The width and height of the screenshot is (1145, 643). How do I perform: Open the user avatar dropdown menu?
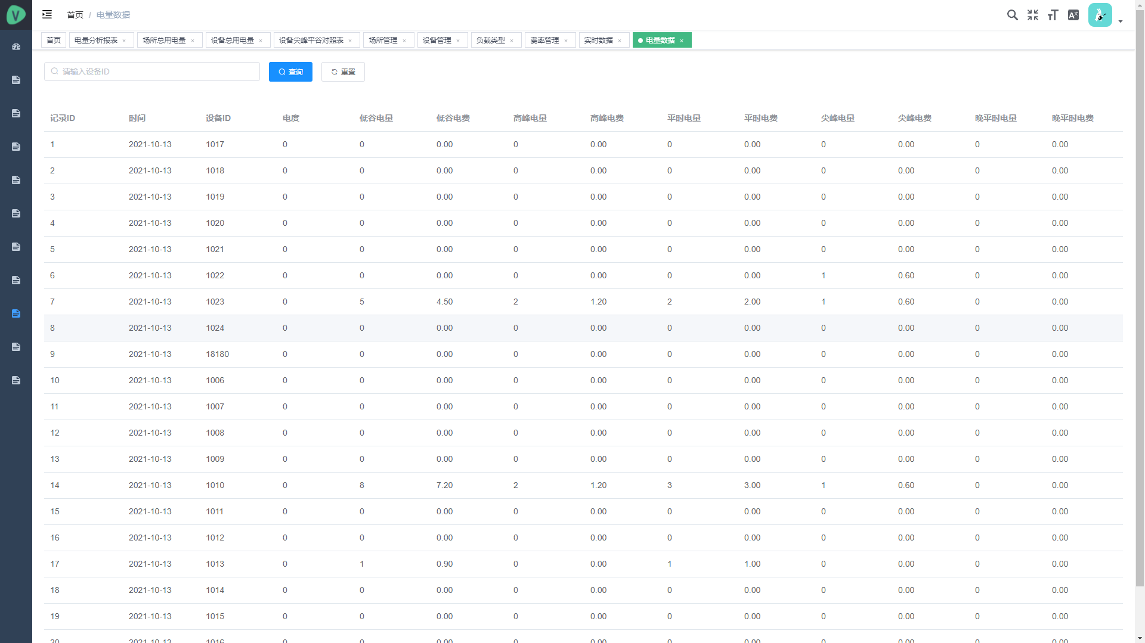coord(1105,15)
